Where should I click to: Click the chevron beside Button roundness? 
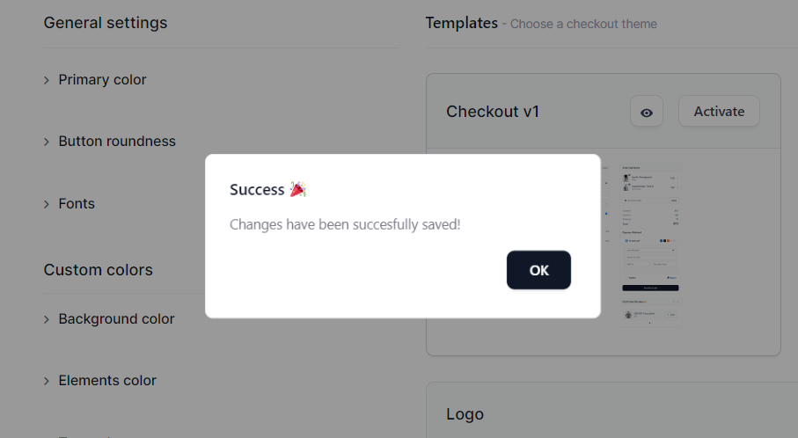tap(47, 142)
